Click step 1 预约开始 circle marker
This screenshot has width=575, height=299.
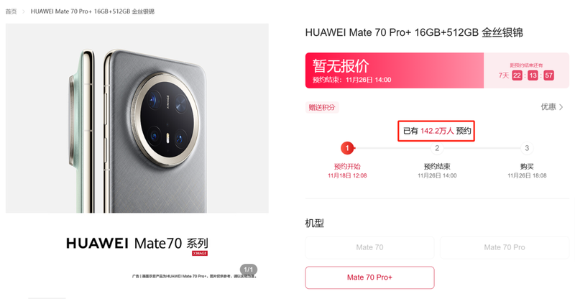pyautogui.click(x=347, y=148)
